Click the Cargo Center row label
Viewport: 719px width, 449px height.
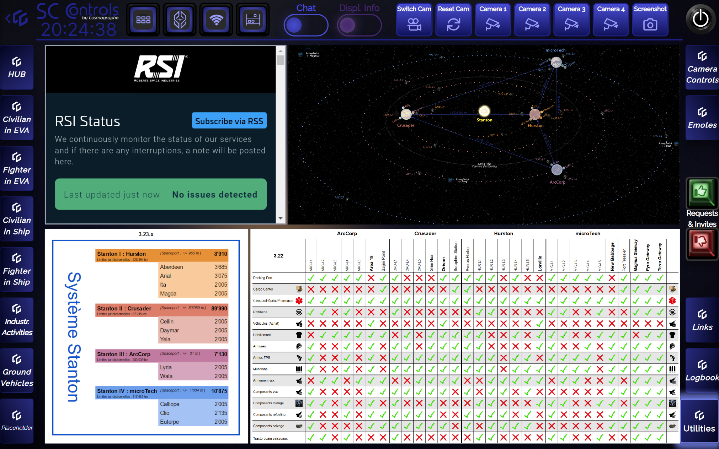263,289
